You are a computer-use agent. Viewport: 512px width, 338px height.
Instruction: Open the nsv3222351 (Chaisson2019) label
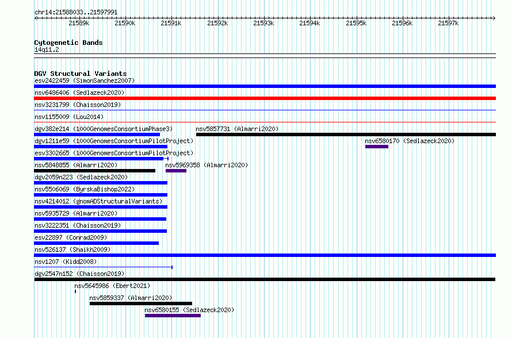(78, 225)
